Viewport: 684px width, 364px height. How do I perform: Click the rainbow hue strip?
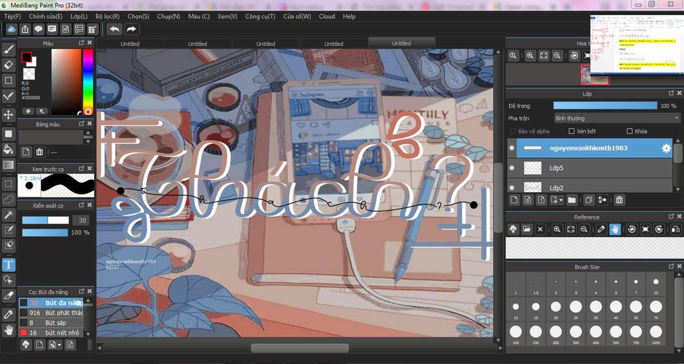88,82
